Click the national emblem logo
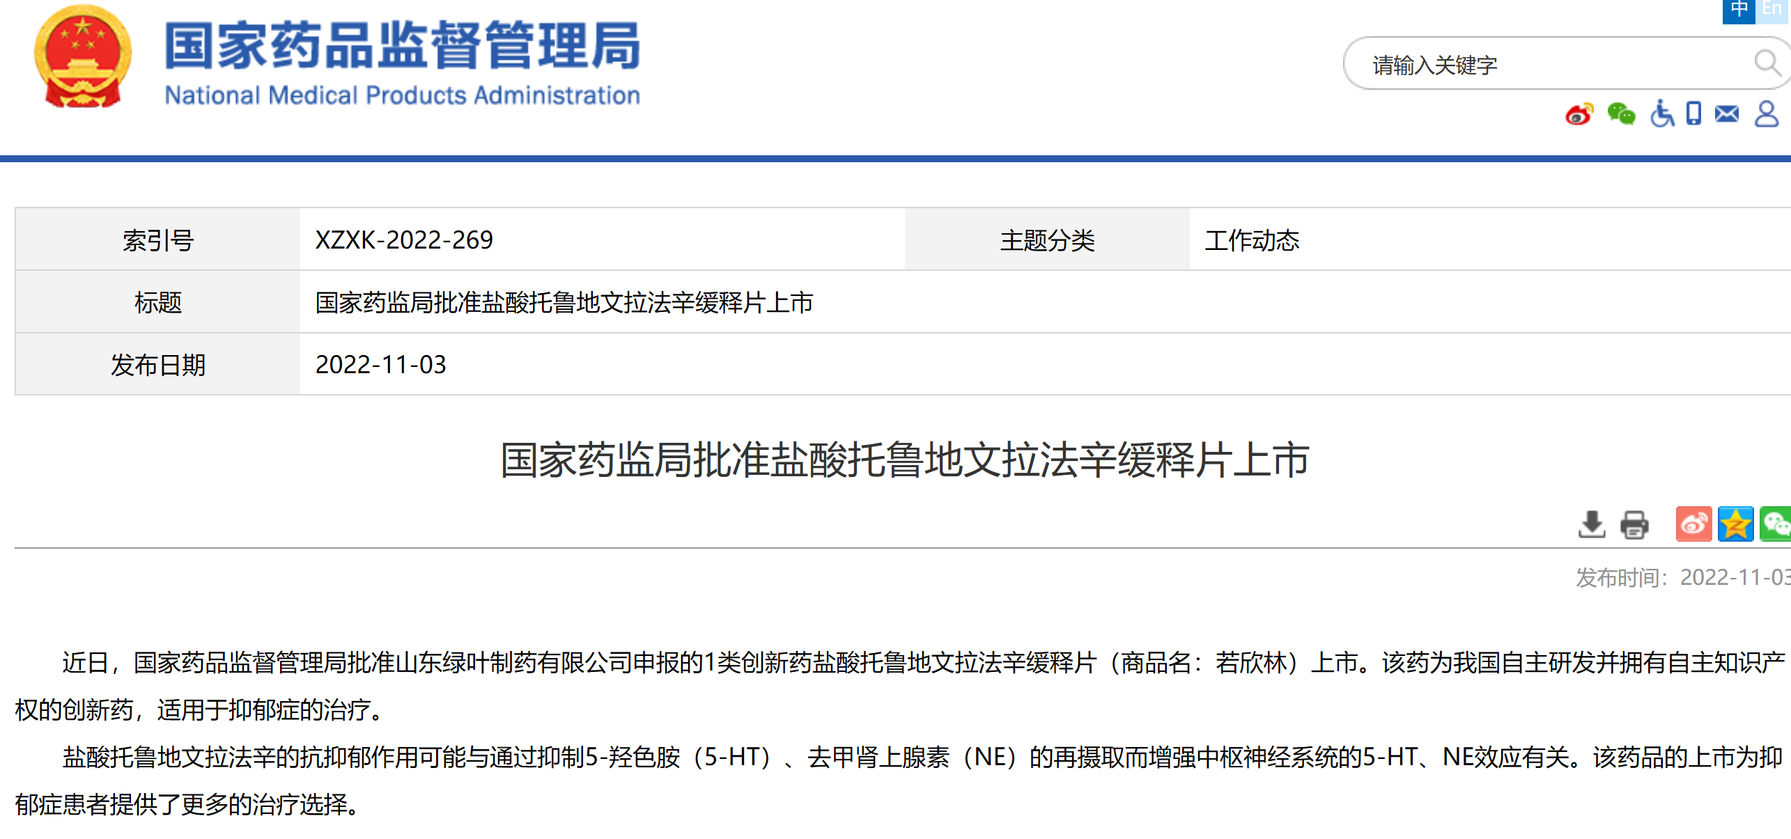This screenshot has width=1791, height=839. pos(83,56)
